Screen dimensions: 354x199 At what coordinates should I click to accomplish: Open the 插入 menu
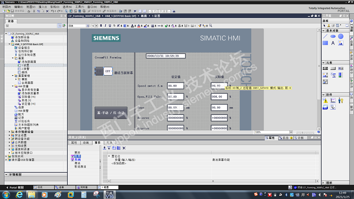point(42,7)
